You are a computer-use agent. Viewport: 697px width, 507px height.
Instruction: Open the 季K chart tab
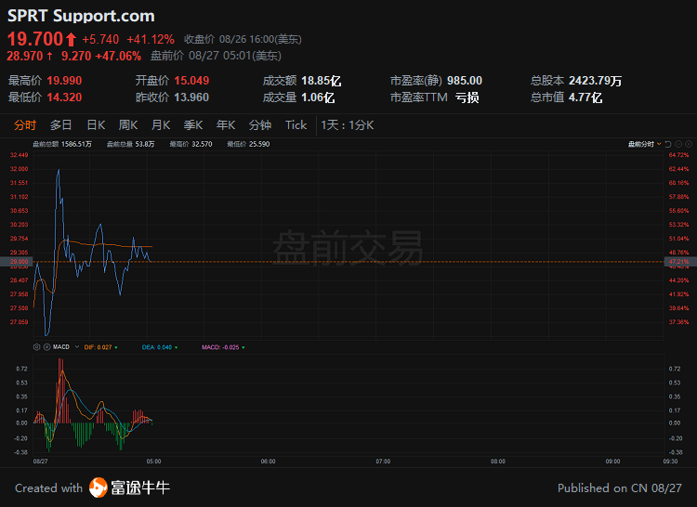pos(193,125)
